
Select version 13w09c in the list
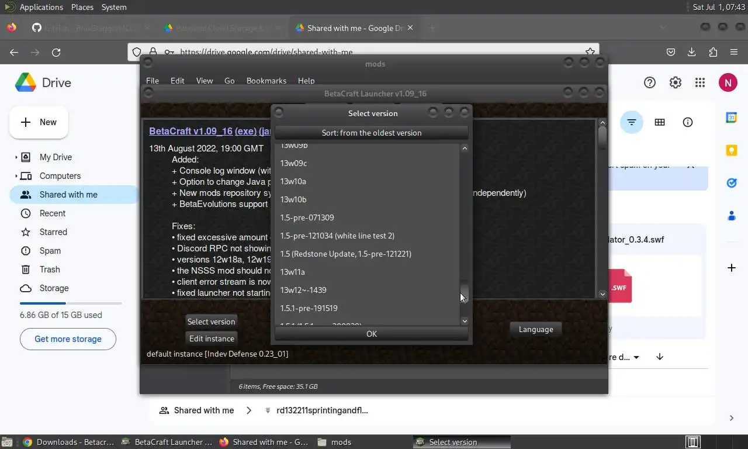click(366, 163)
